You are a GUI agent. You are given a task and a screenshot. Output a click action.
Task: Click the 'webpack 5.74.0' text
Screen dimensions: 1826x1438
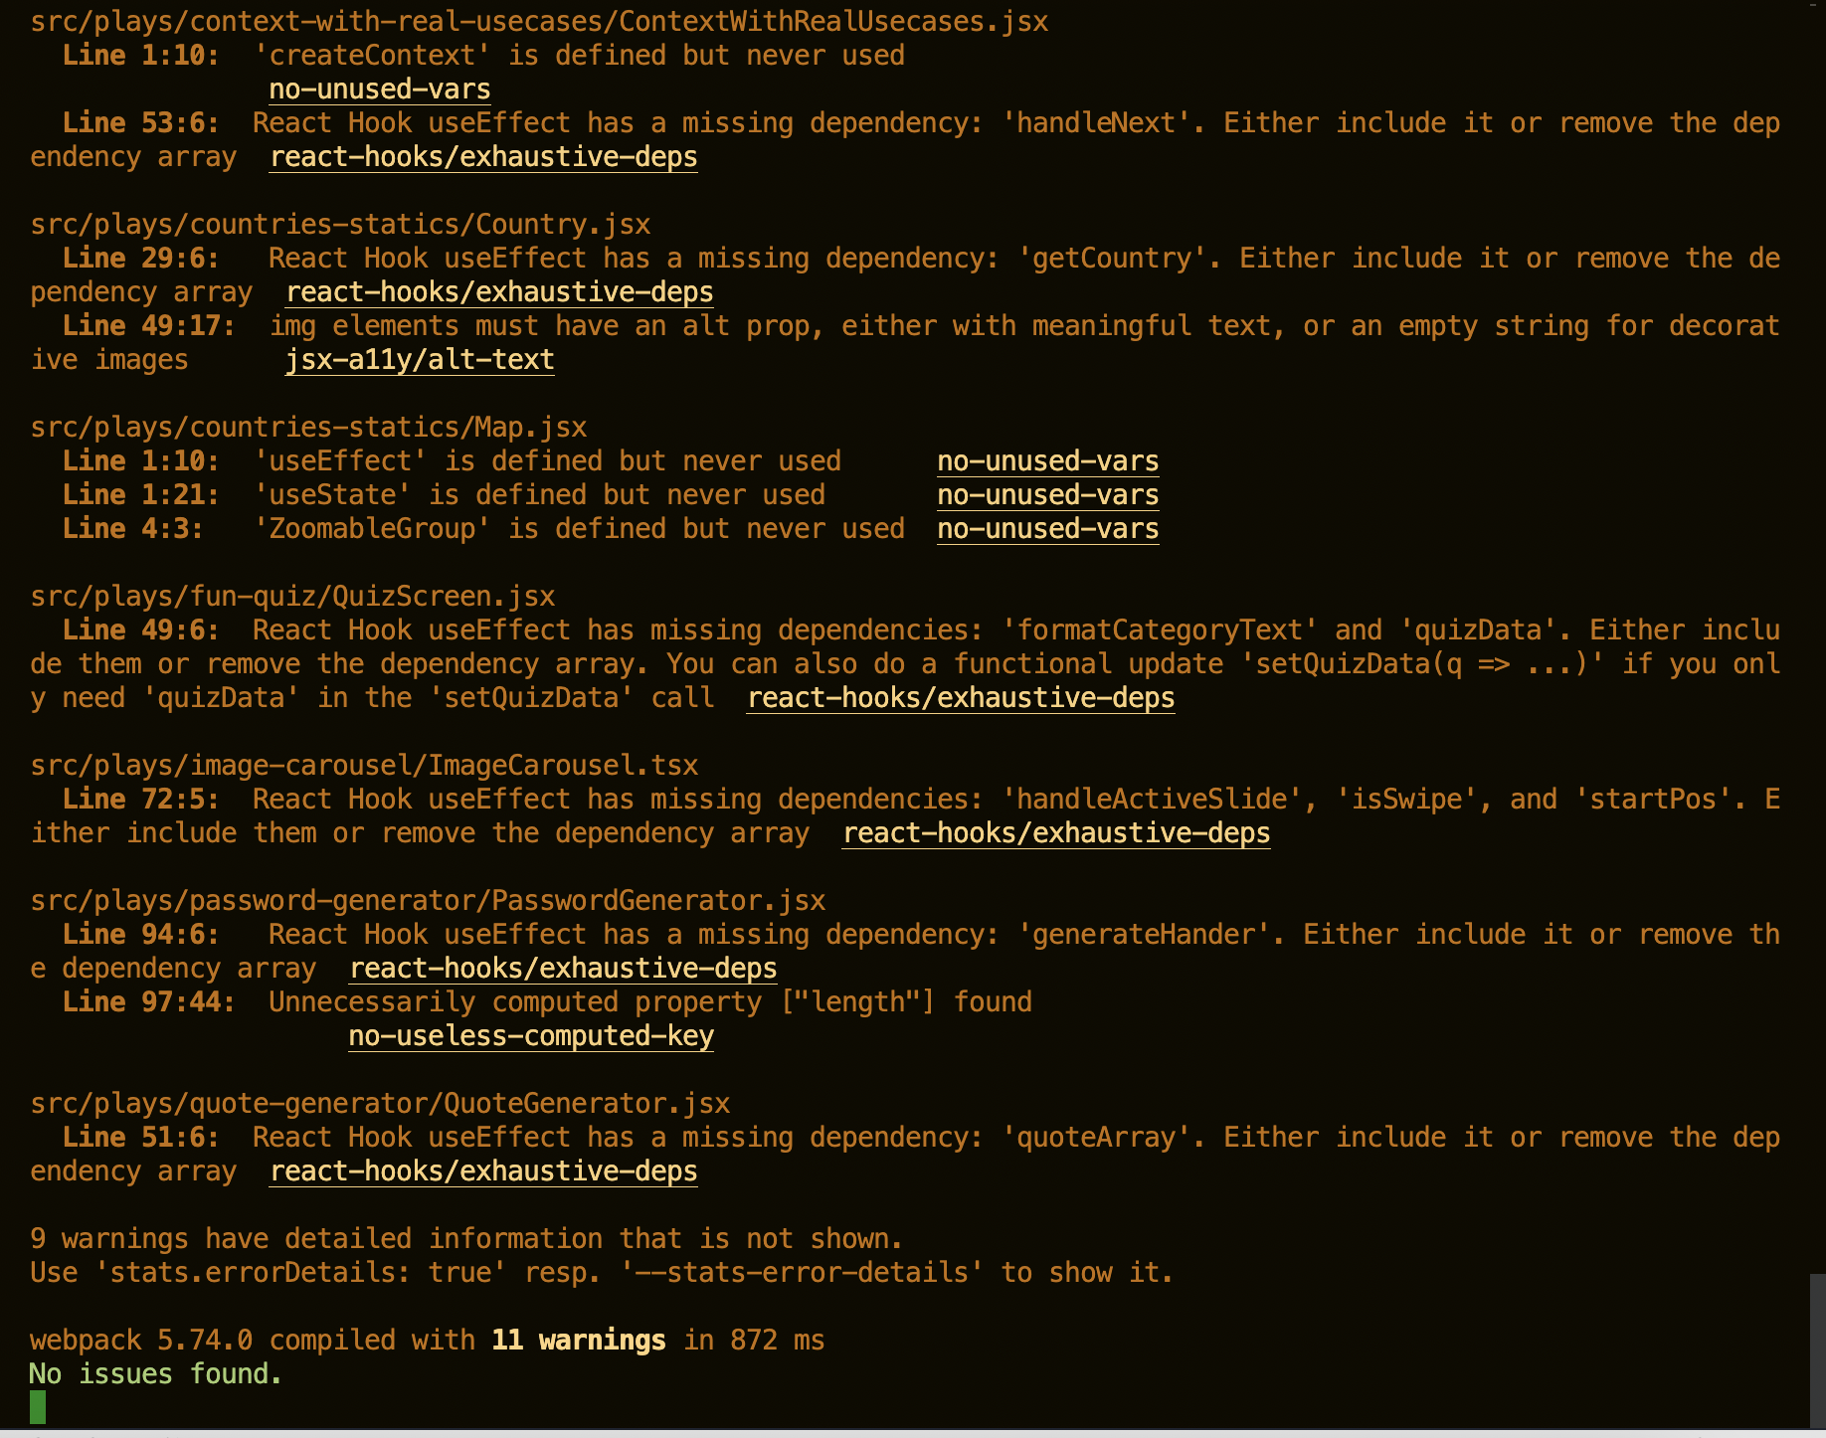[x=141, y=1341]
